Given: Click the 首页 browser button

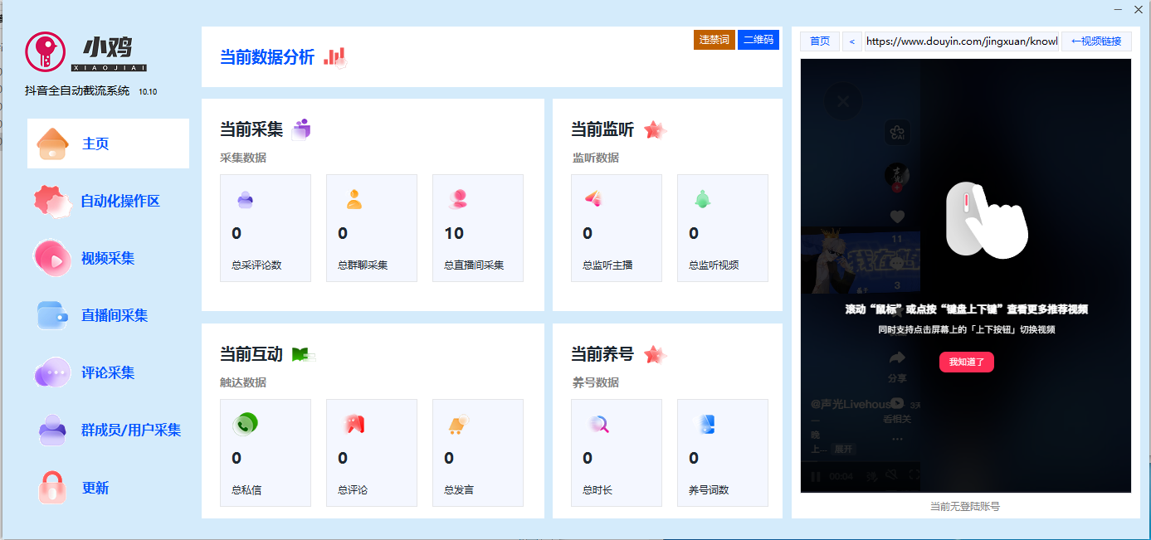Looking at the screenshot, I should [x=819, y=41].
